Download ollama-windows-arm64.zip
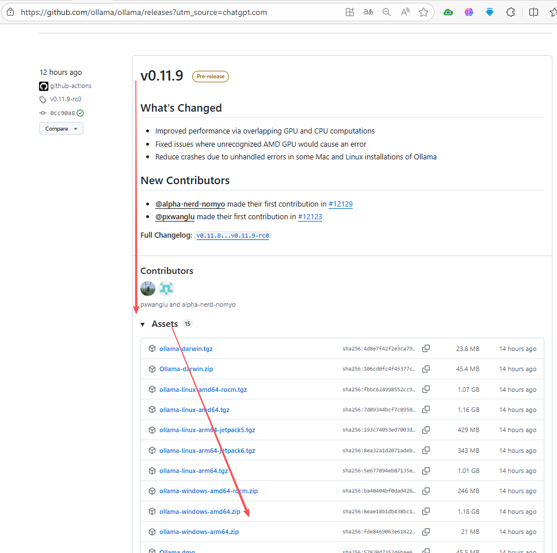 point(199,532)
